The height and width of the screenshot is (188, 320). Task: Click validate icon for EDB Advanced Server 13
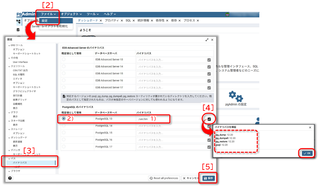[209, 60]
